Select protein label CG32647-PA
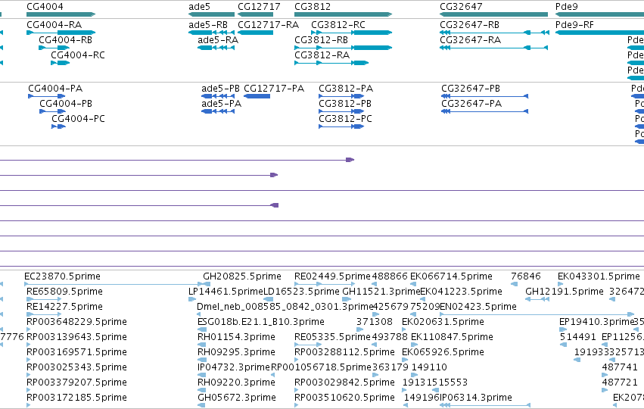The image size is (644, 409). coord(471,104)
